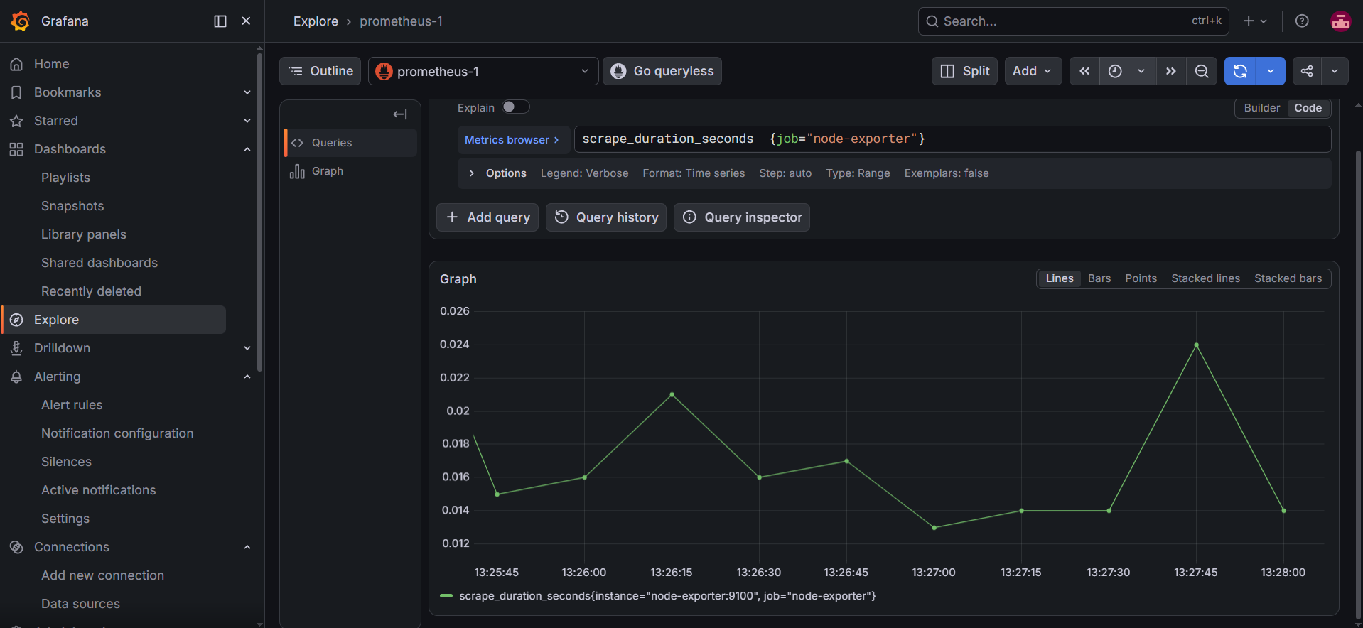Shift the time range backwards

click(1084, 71)
